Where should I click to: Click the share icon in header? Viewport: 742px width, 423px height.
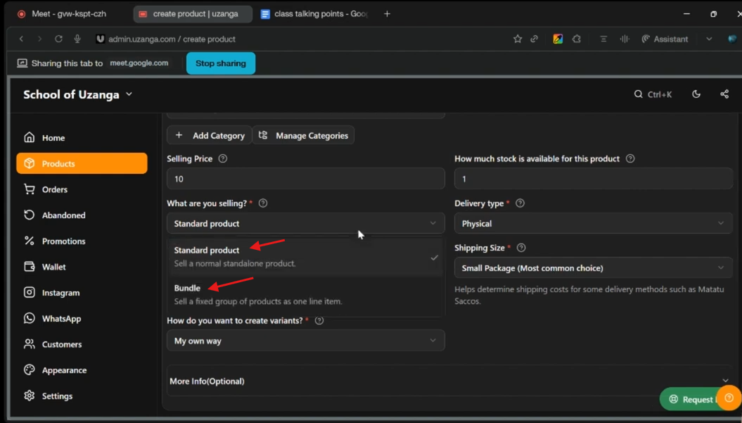coord(724,94)
